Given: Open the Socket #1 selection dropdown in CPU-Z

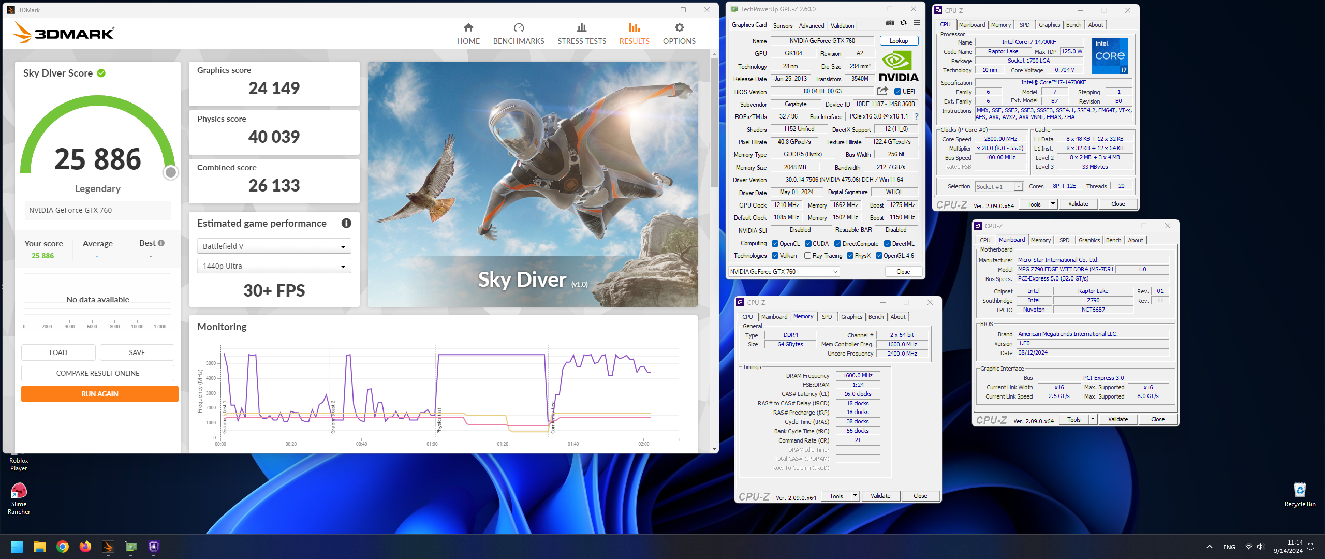Looking at the screenshot, I should tap(999, 187).
